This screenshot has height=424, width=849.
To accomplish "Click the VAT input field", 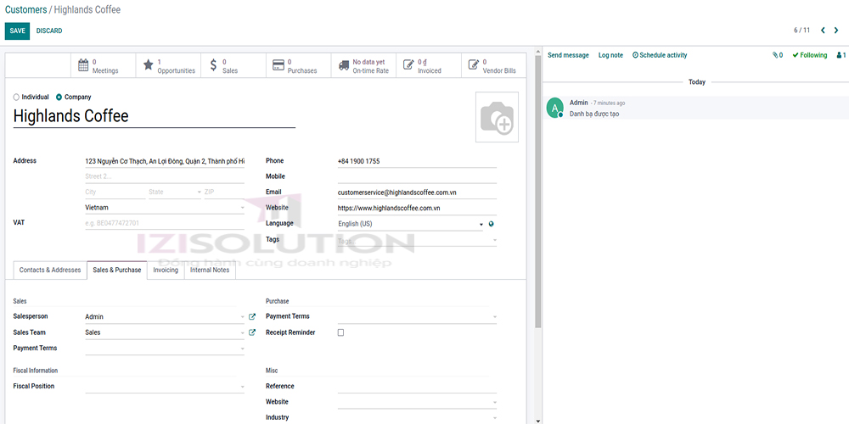I will click(x=165, y=223).
